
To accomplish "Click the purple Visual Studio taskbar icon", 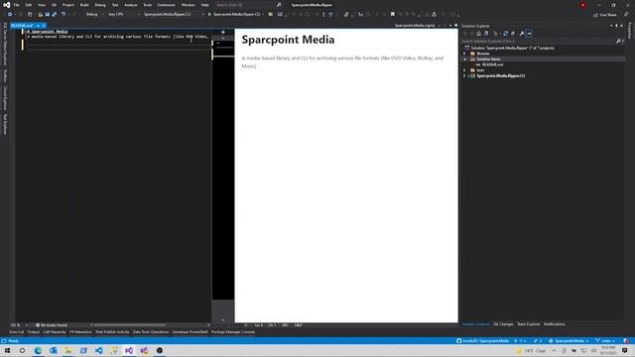I will point(129,350).
